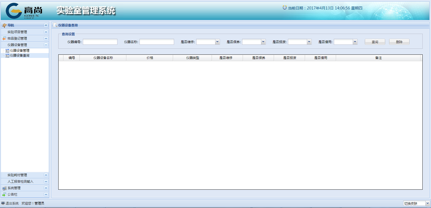Select 仪器设备管理 tree item
Image resolution: width=431 pixels, height=208 pixels.
[x=19, y=51]
